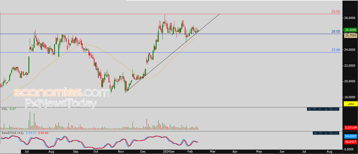This screenshot has height=154, width=358.
Task: Click the 26.00 horizontal level label
Action: point(336,32)
